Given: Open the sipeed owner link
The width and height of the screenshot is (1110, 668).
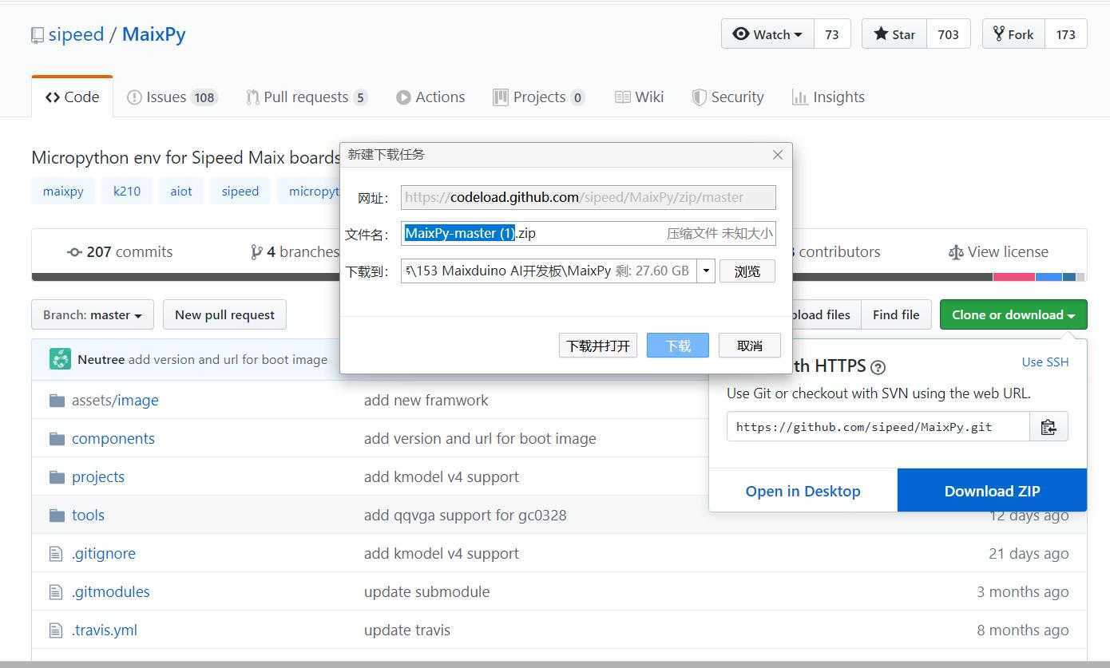Looking at the screenshot, I should [x=76, y=34].
